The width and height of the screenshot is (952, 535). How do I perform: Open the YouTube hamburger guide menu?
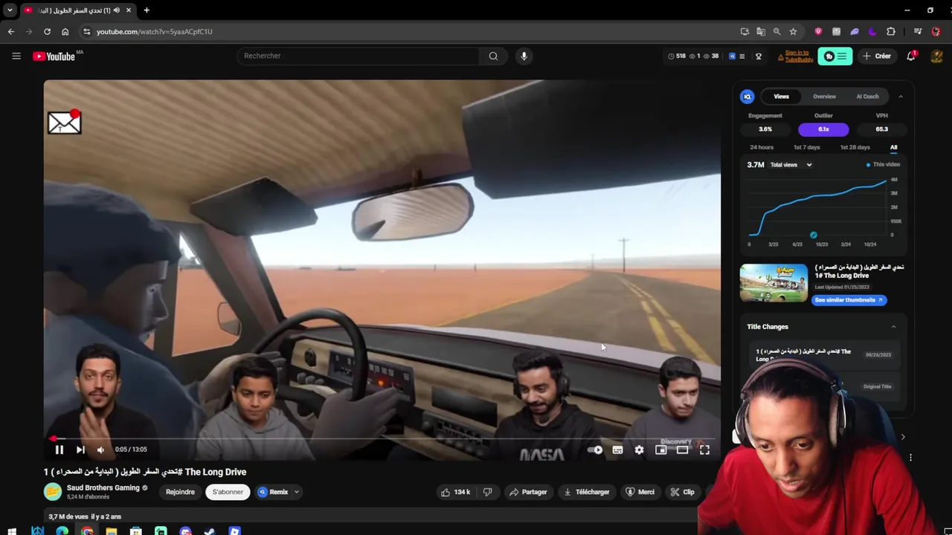pyautogui.click(x=16, y=56)
